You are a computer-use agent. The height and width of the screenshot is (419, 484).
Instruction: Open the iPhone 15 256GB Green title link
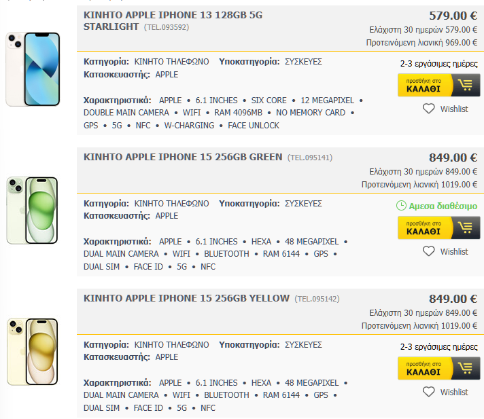click(x=182, y=157)
